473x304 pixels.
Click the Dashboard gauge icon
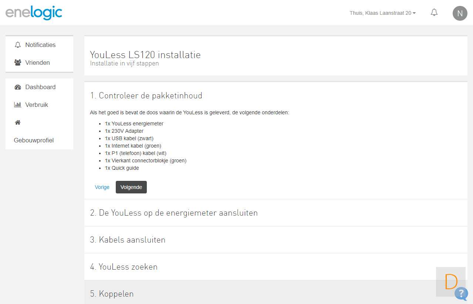click(x=17, y=87)
